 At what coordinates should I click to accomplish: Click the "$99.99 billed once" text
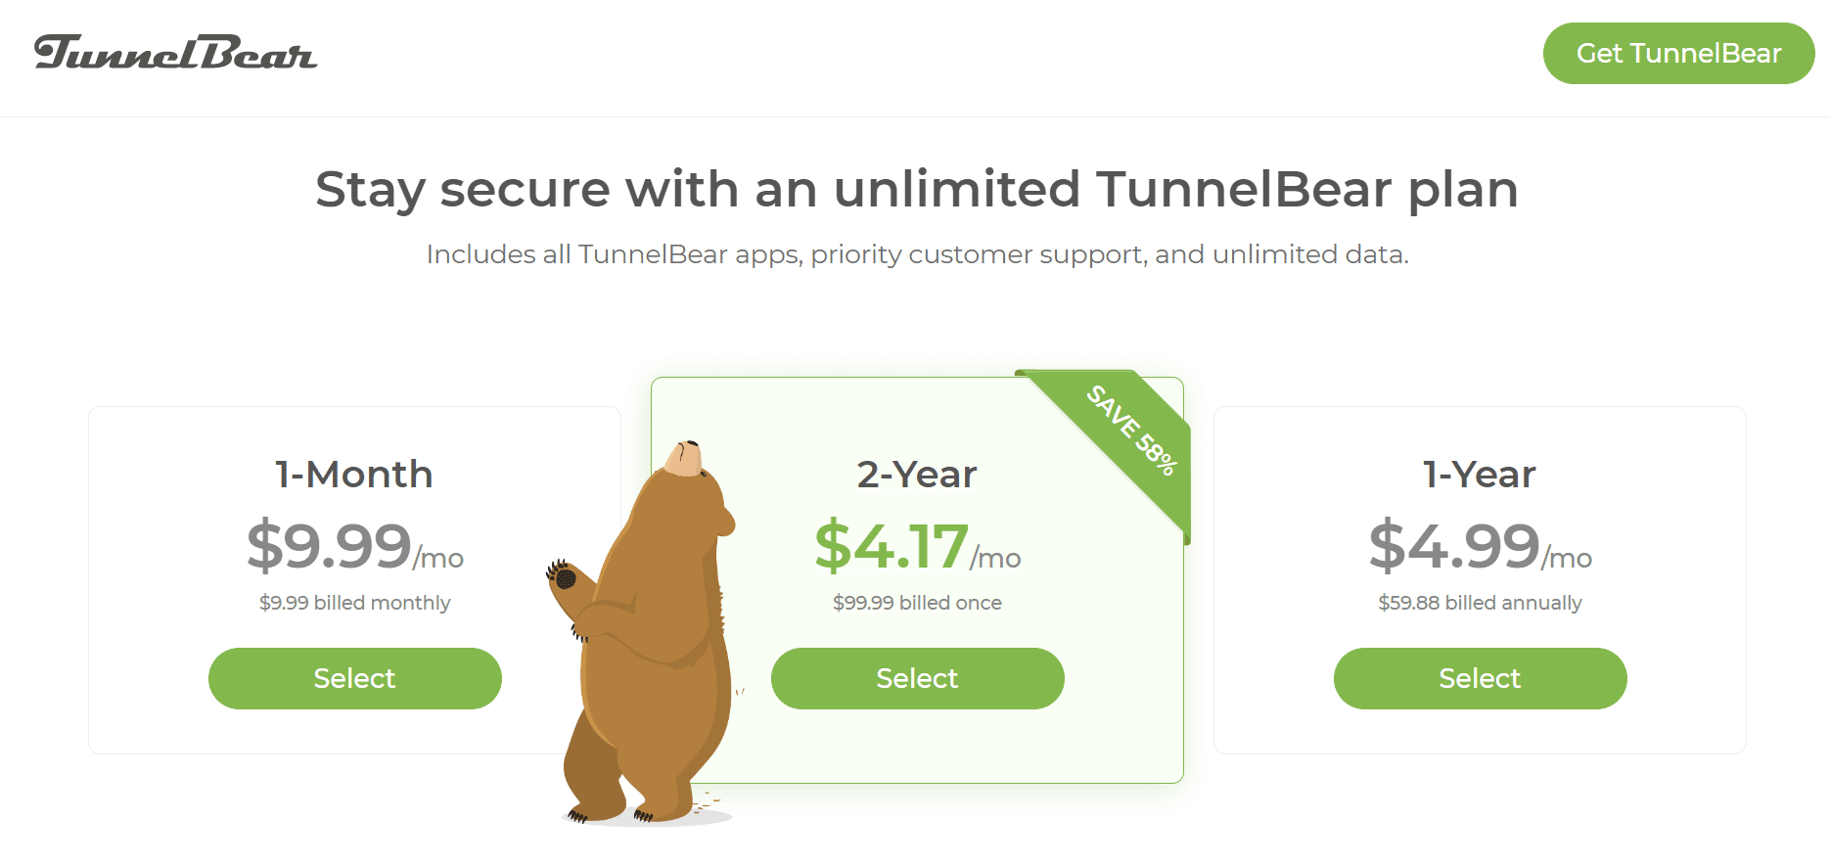[x=917, y=603]
